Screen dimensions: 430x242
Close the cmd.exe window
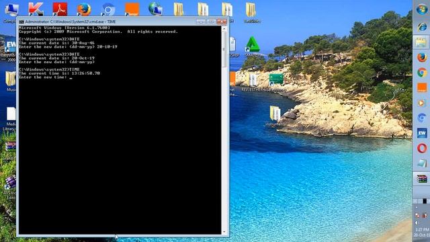(x=222, y=22)
